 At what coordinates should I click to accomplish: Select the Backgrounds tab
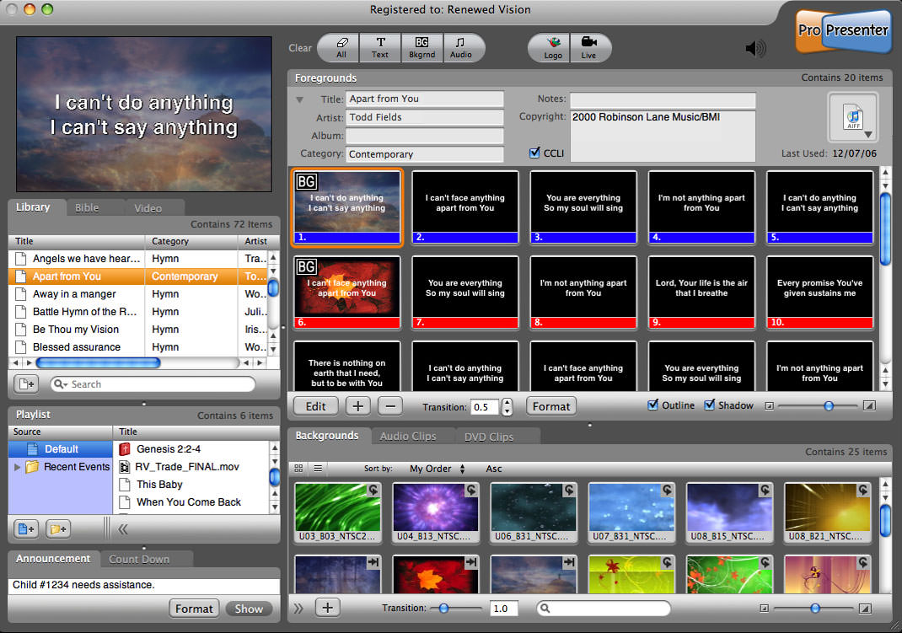pos(327,436)
